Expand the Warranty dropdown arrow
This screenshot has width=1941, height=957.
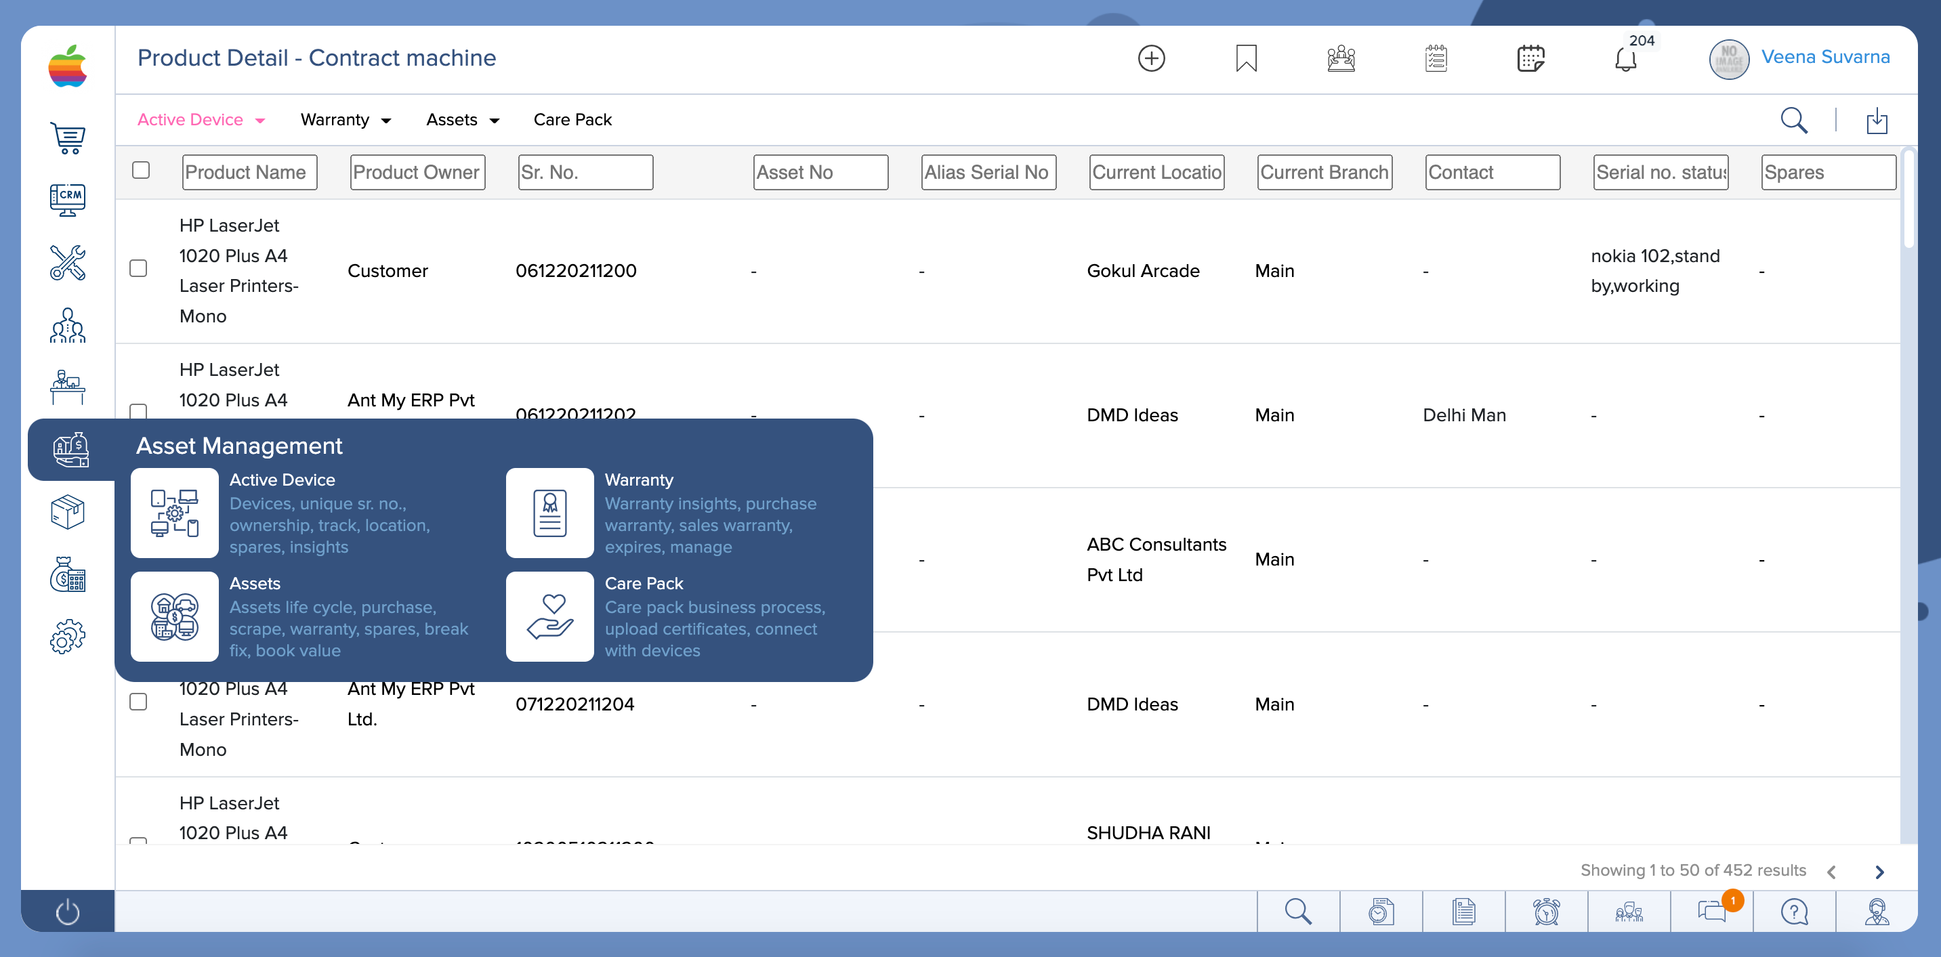point(385,121)
